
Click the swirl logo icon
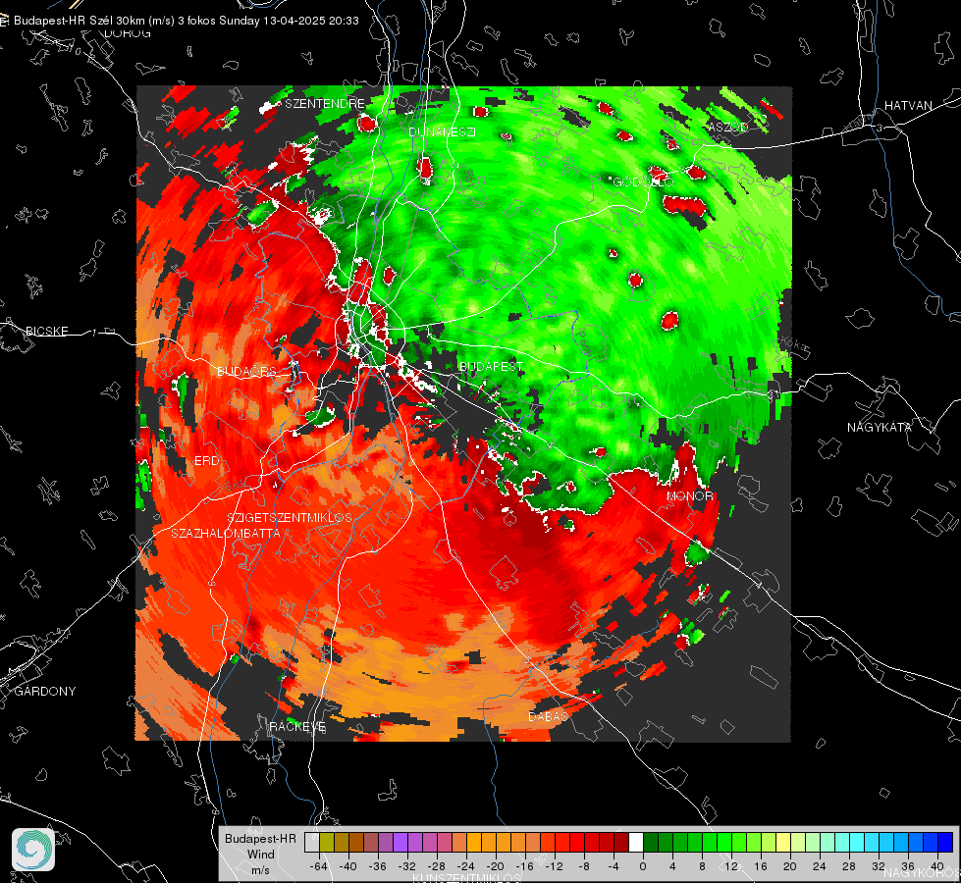[x=33, y=850]
